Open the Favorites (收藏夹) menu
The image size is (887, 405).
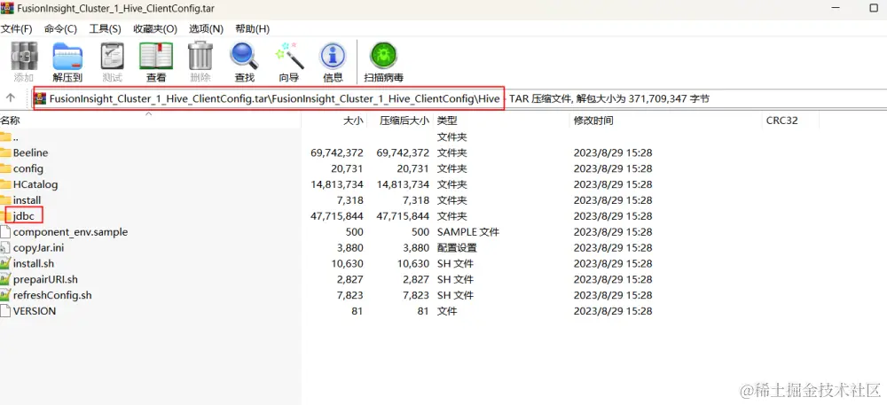[x=155, y=29]
